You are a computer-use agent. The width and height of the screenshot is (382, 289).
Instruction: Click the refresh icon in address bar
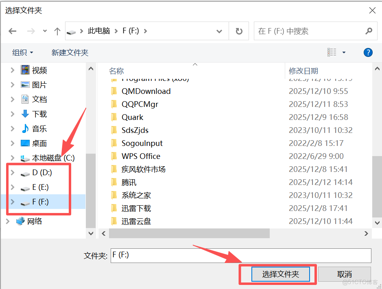(239, 31)
